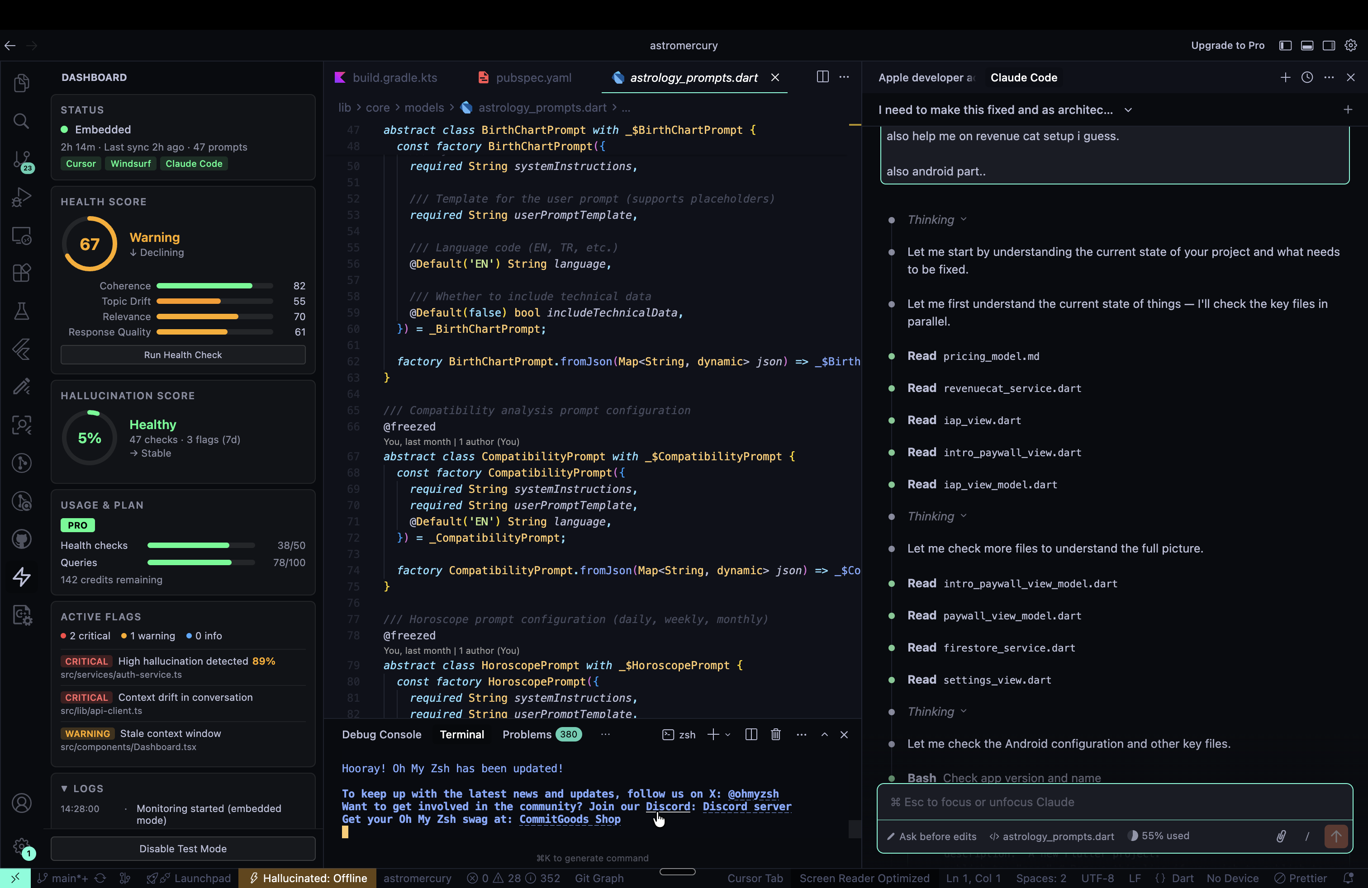1368x888 pixels.
Task: Open the Terminal tab in the debug panel
Action: pos(461,734)
